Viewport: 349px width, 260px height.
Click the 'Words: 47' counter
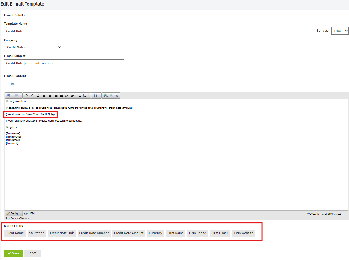click(313, 214)
